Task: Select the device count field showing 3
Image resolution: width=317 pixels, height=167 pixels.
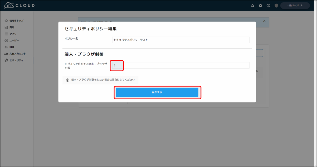Action: point(117,65)
